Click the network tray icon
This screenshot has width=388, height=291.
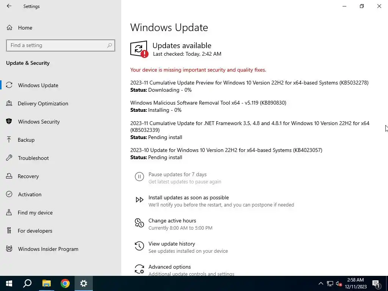330,283
